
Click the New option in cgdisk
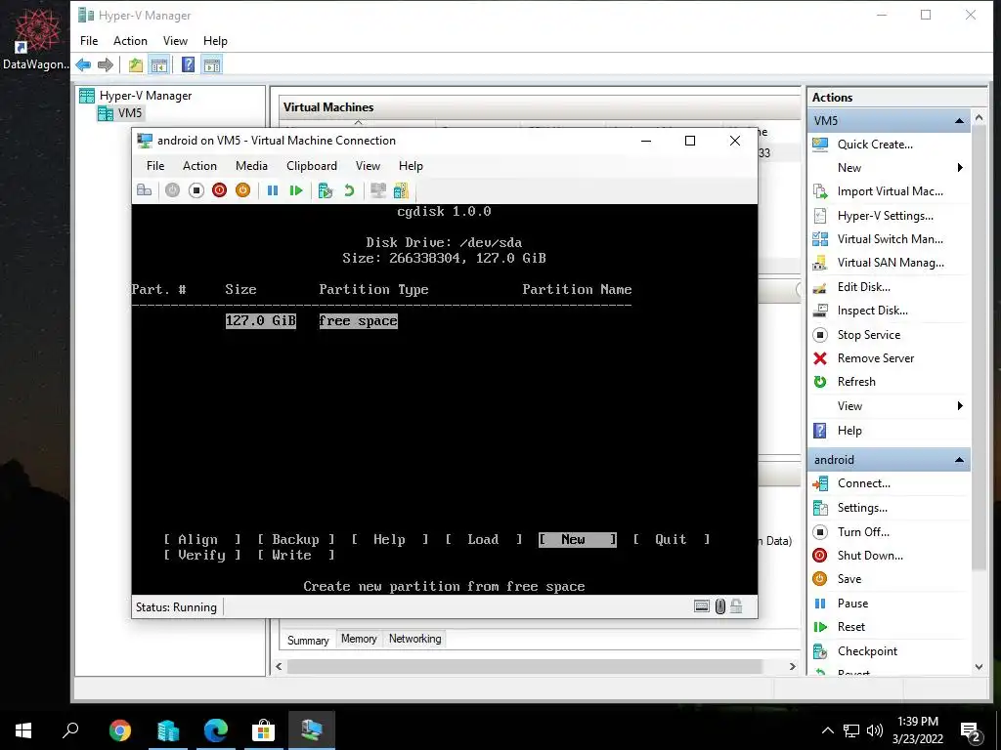coord(577,539)
